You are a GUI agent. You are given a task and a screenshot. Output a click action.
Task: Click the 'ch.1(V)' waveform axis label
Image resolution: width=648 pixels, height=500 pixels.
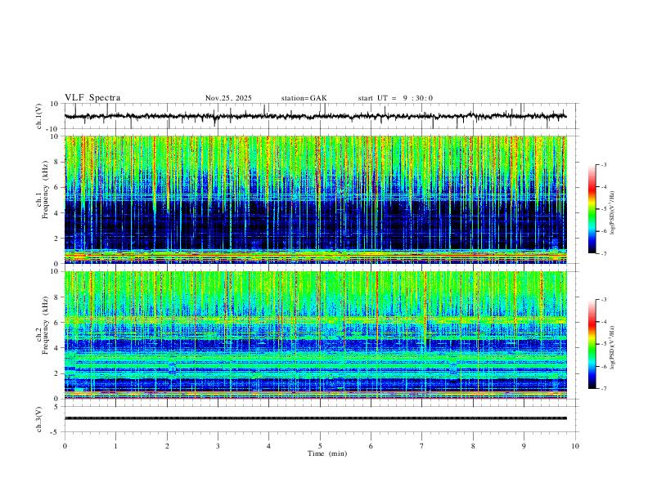39,116
